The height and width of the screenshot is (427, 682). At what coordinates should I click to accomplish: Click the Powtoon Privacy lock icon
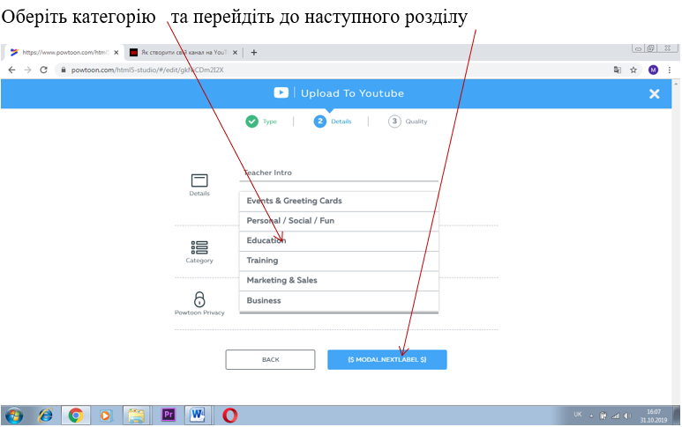pyautogui.click(x=199, y=299)
